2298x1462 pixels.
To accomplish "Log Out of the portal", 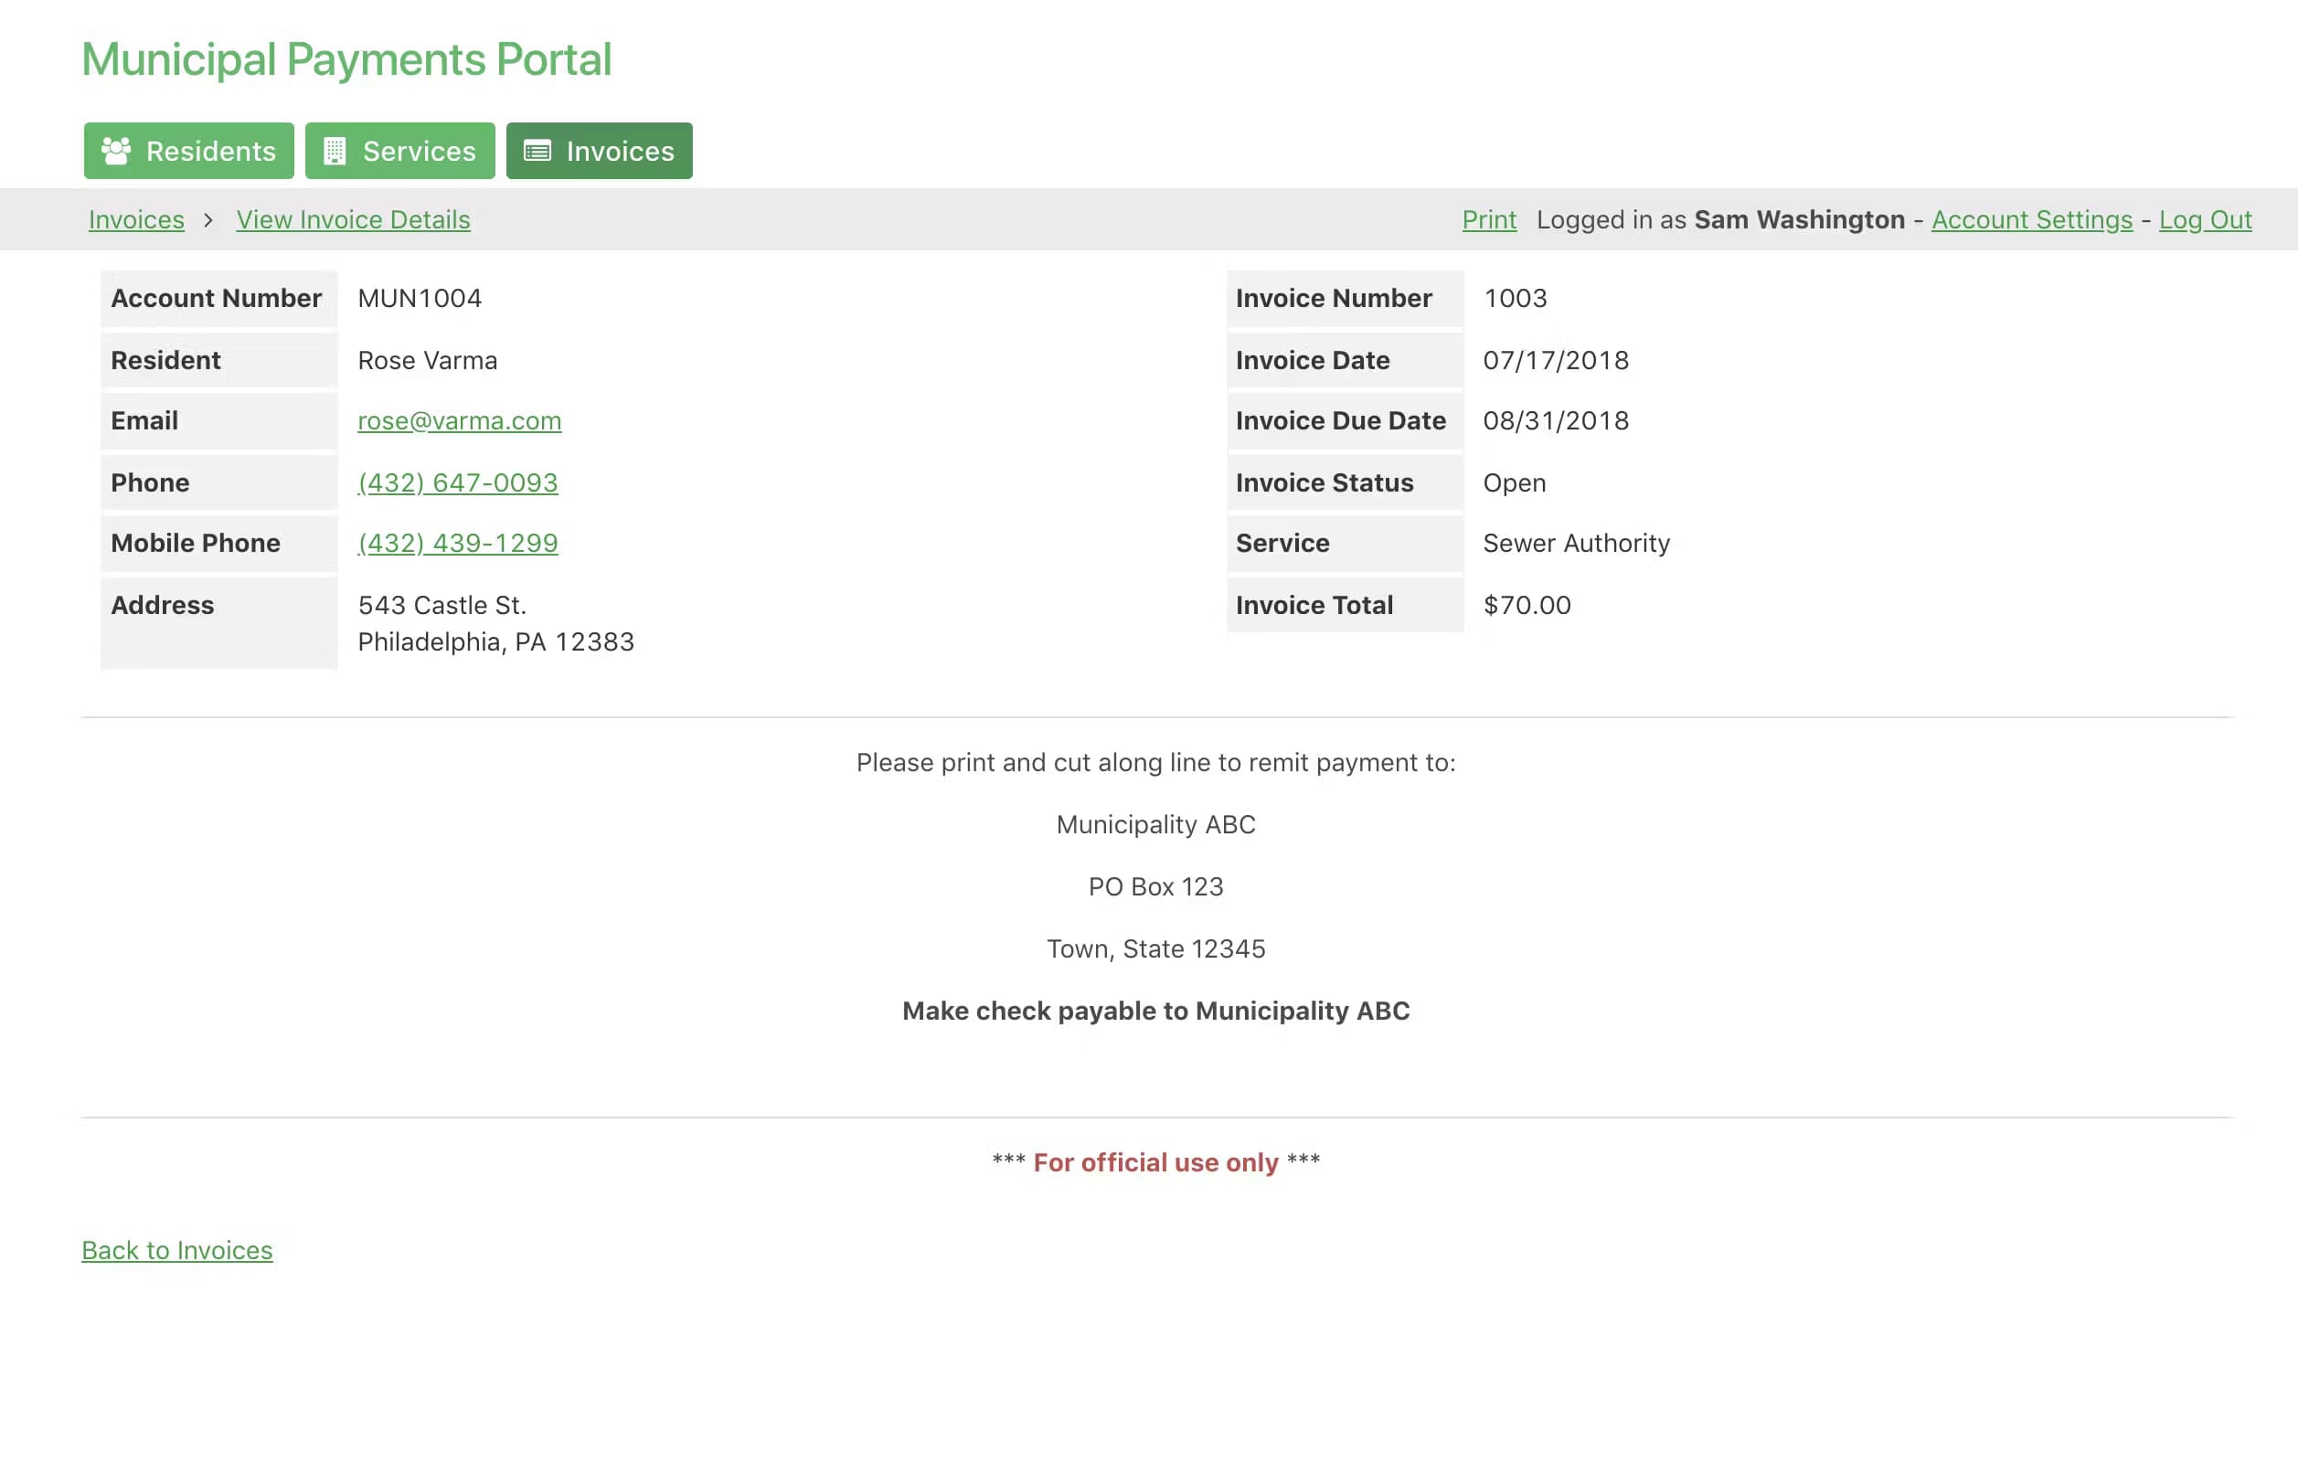I will click(x=2205, y=220).
